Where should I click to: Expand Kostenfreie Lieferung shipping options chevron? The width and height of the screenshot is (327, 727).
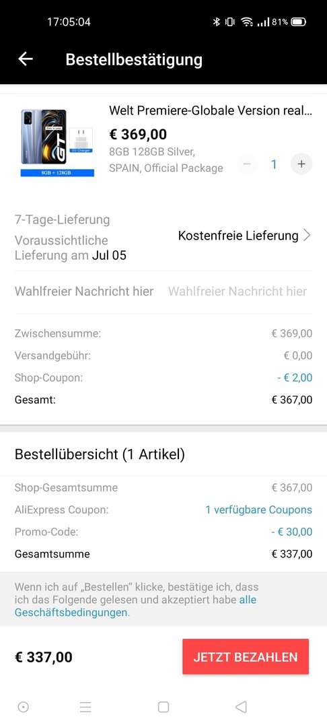307,236
